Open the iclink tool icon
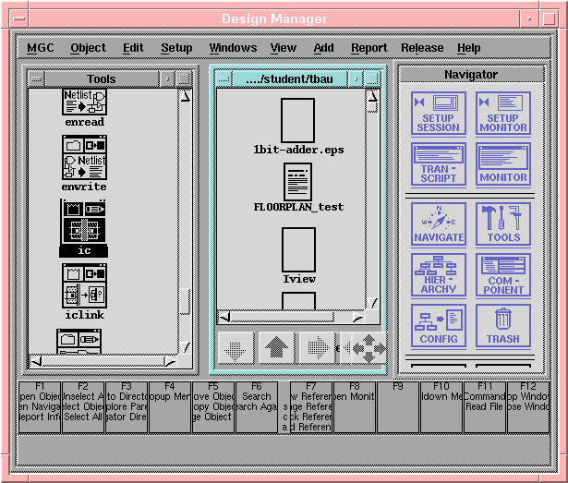This screenshot has height=483, width=568. pyautogui.click(x=84, y=286)
